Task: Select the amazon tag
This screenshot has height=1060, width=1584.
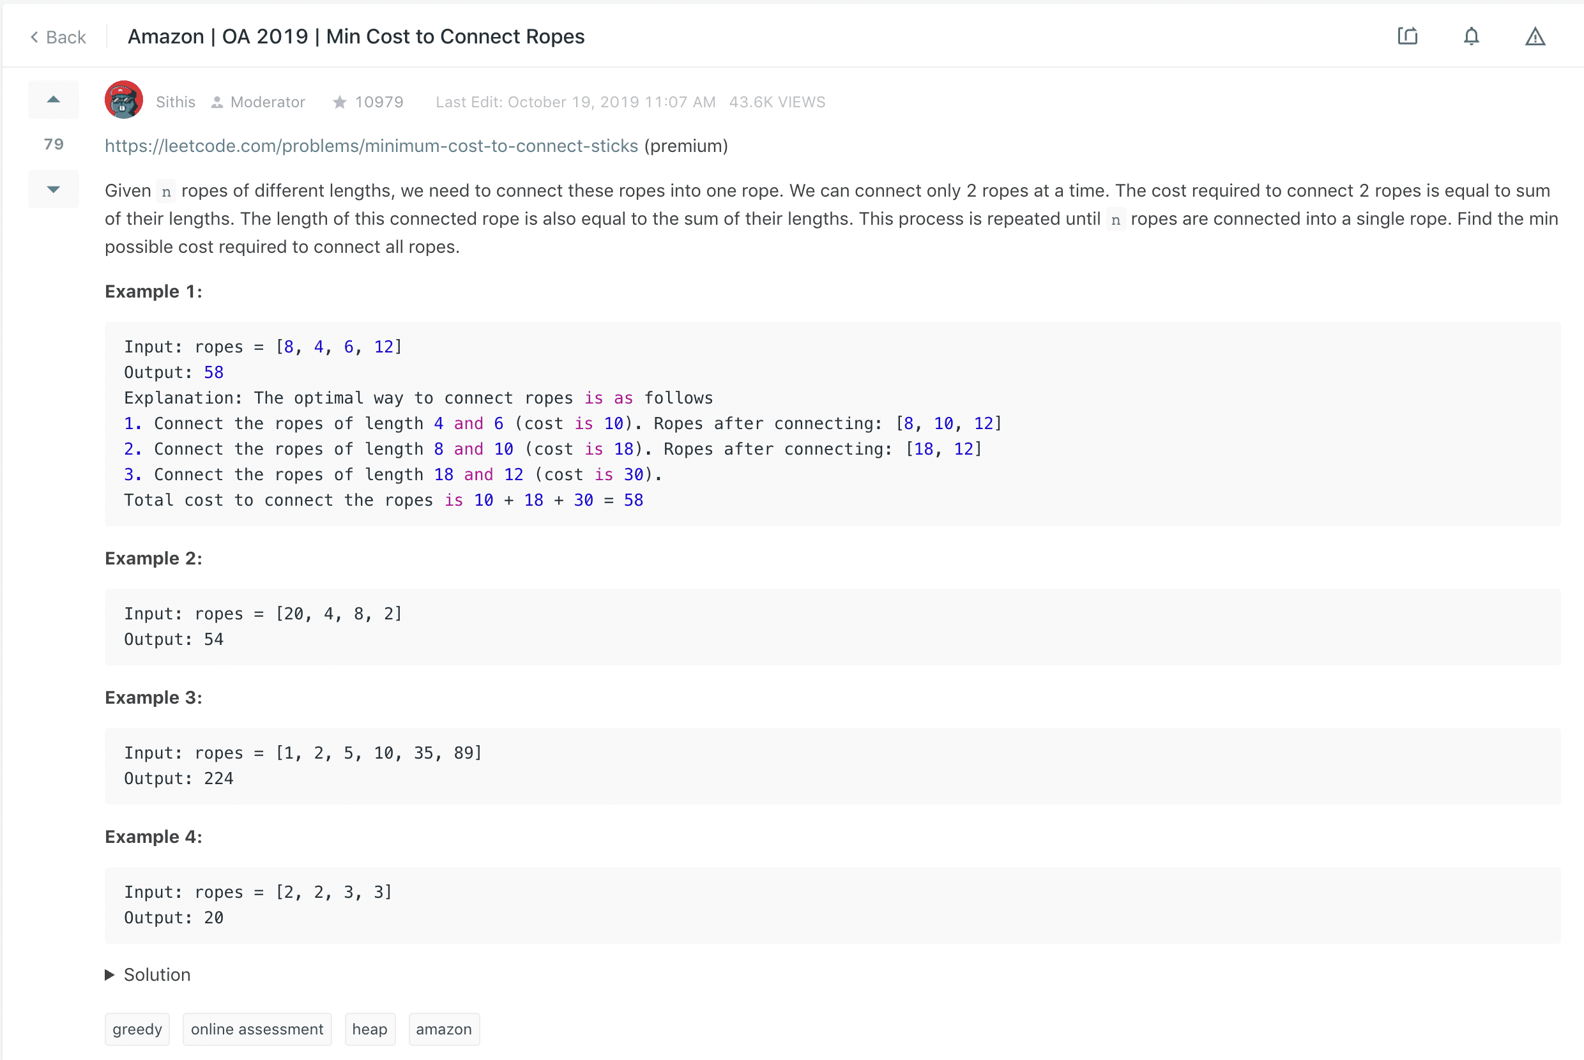Action: click(443, 1029)
